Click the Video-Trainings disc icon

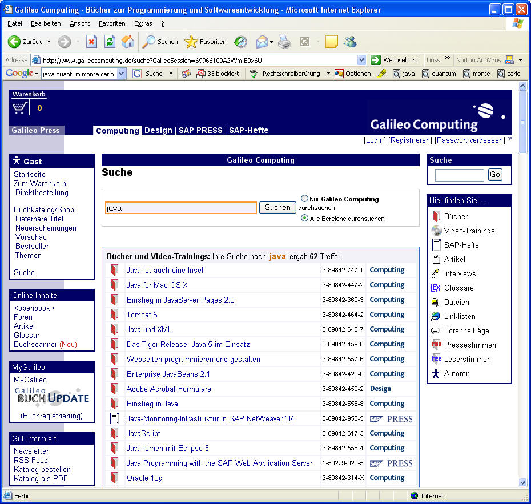[x=436, y=231]
